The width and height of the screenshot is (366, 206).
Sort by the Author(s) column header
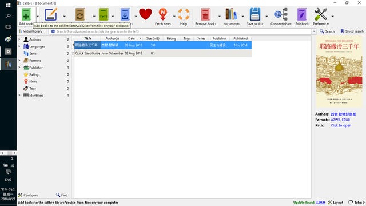(x=112, y=38)
